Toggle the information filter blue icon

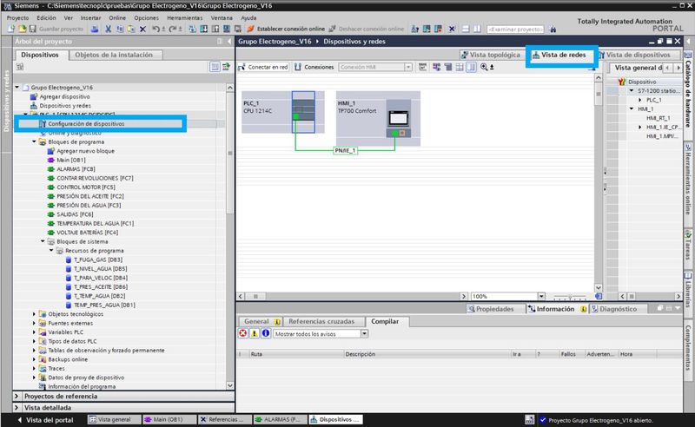(x=266, y=333)
